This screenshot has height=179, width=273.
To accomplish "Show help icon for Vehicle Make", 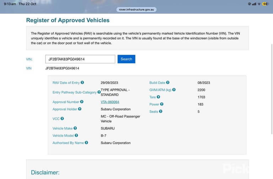I will click(75, 128).
